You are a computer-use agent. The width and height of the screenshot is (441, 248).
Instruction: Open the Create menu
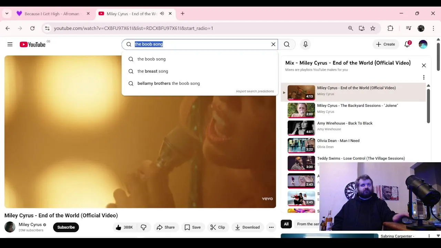click(x=386, y=44)
